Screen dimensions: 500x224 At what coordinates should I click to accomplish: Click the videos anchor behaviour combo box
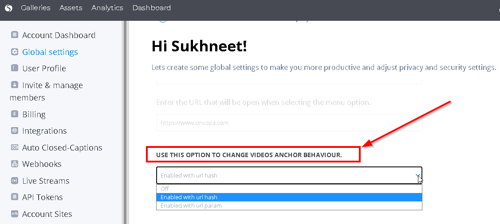tap(289, 175)
